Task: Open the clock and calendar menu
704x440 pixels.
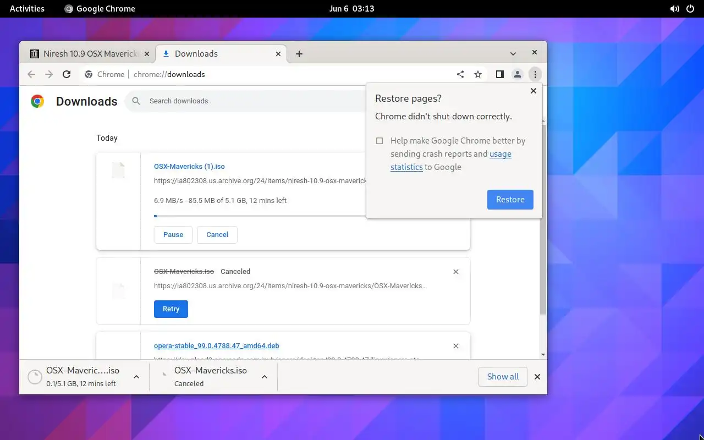Action: [352, 9]
